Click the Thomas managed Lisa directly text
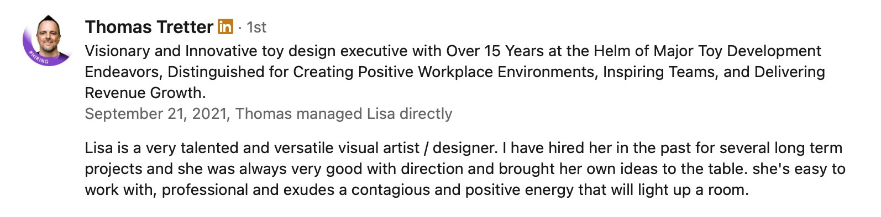881x217 pixels. [344, 114]
